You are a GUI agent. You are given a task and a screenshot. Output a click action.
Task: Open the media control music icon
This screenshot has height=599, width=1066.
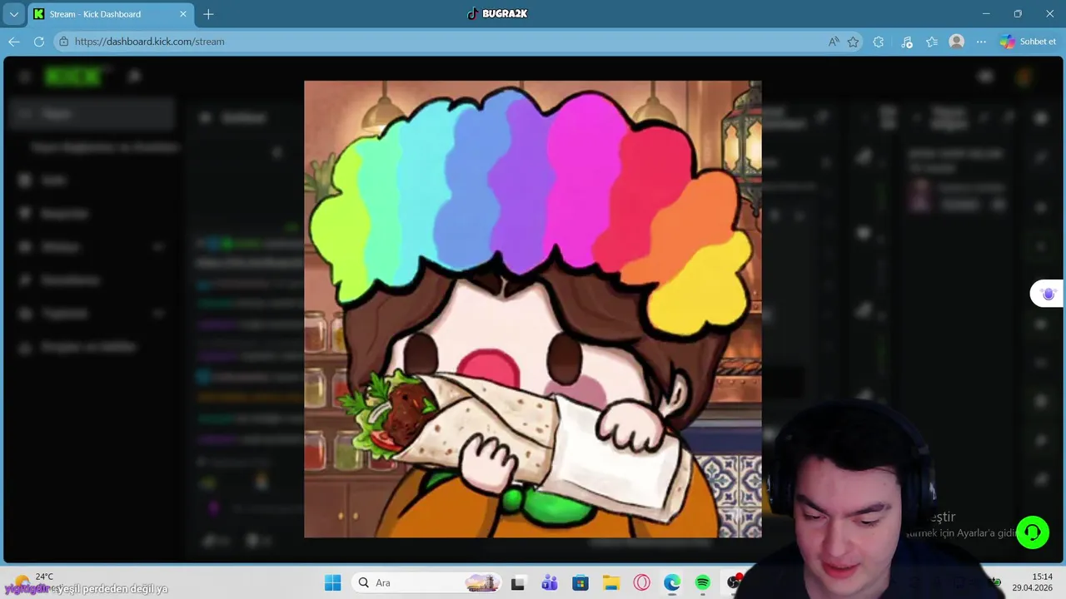pos(907,42)
